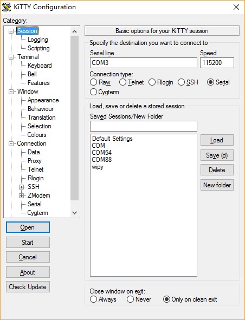Image resolution: width=245 pixels, height=320 pixels.
Task: Expand the ZModem tree node
Action: tap(21, 195)
